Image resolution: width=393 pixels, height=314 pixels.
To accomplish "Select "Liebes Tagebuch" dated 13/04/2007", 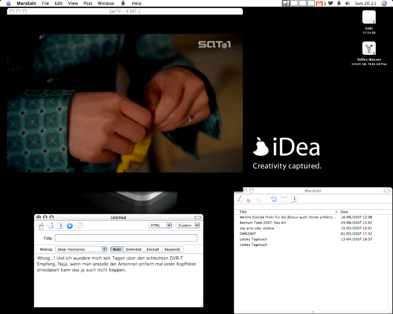I will (x=253, y=239).
